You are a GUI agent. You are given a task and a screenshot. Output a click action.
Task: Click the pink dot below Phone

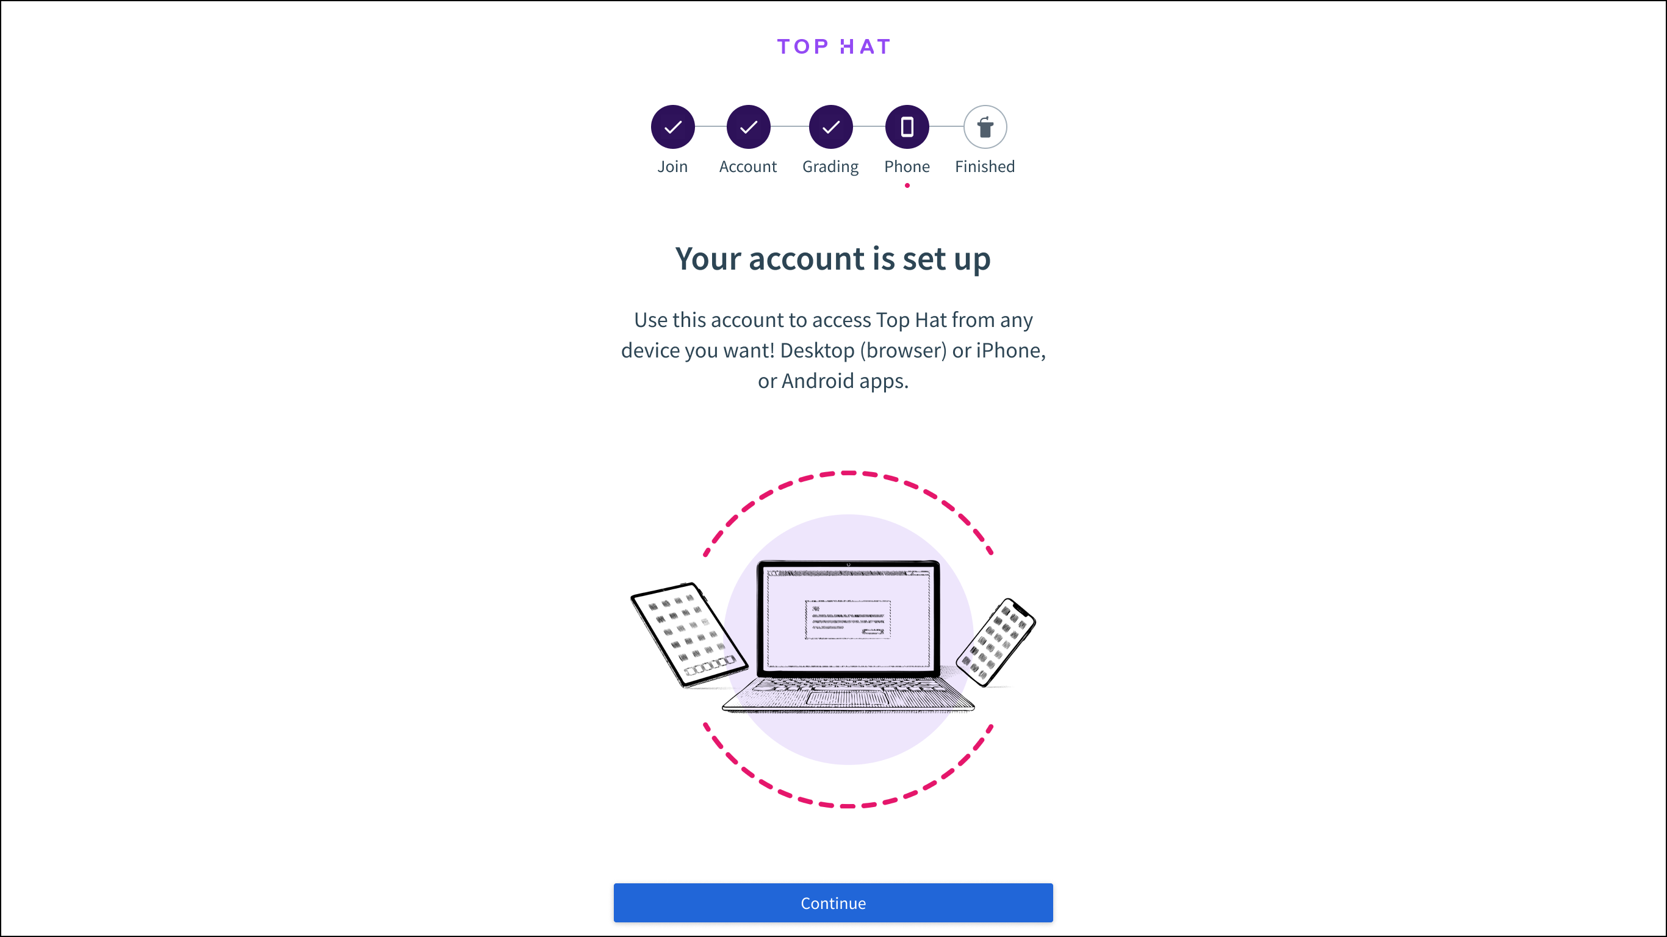point(907,185)
